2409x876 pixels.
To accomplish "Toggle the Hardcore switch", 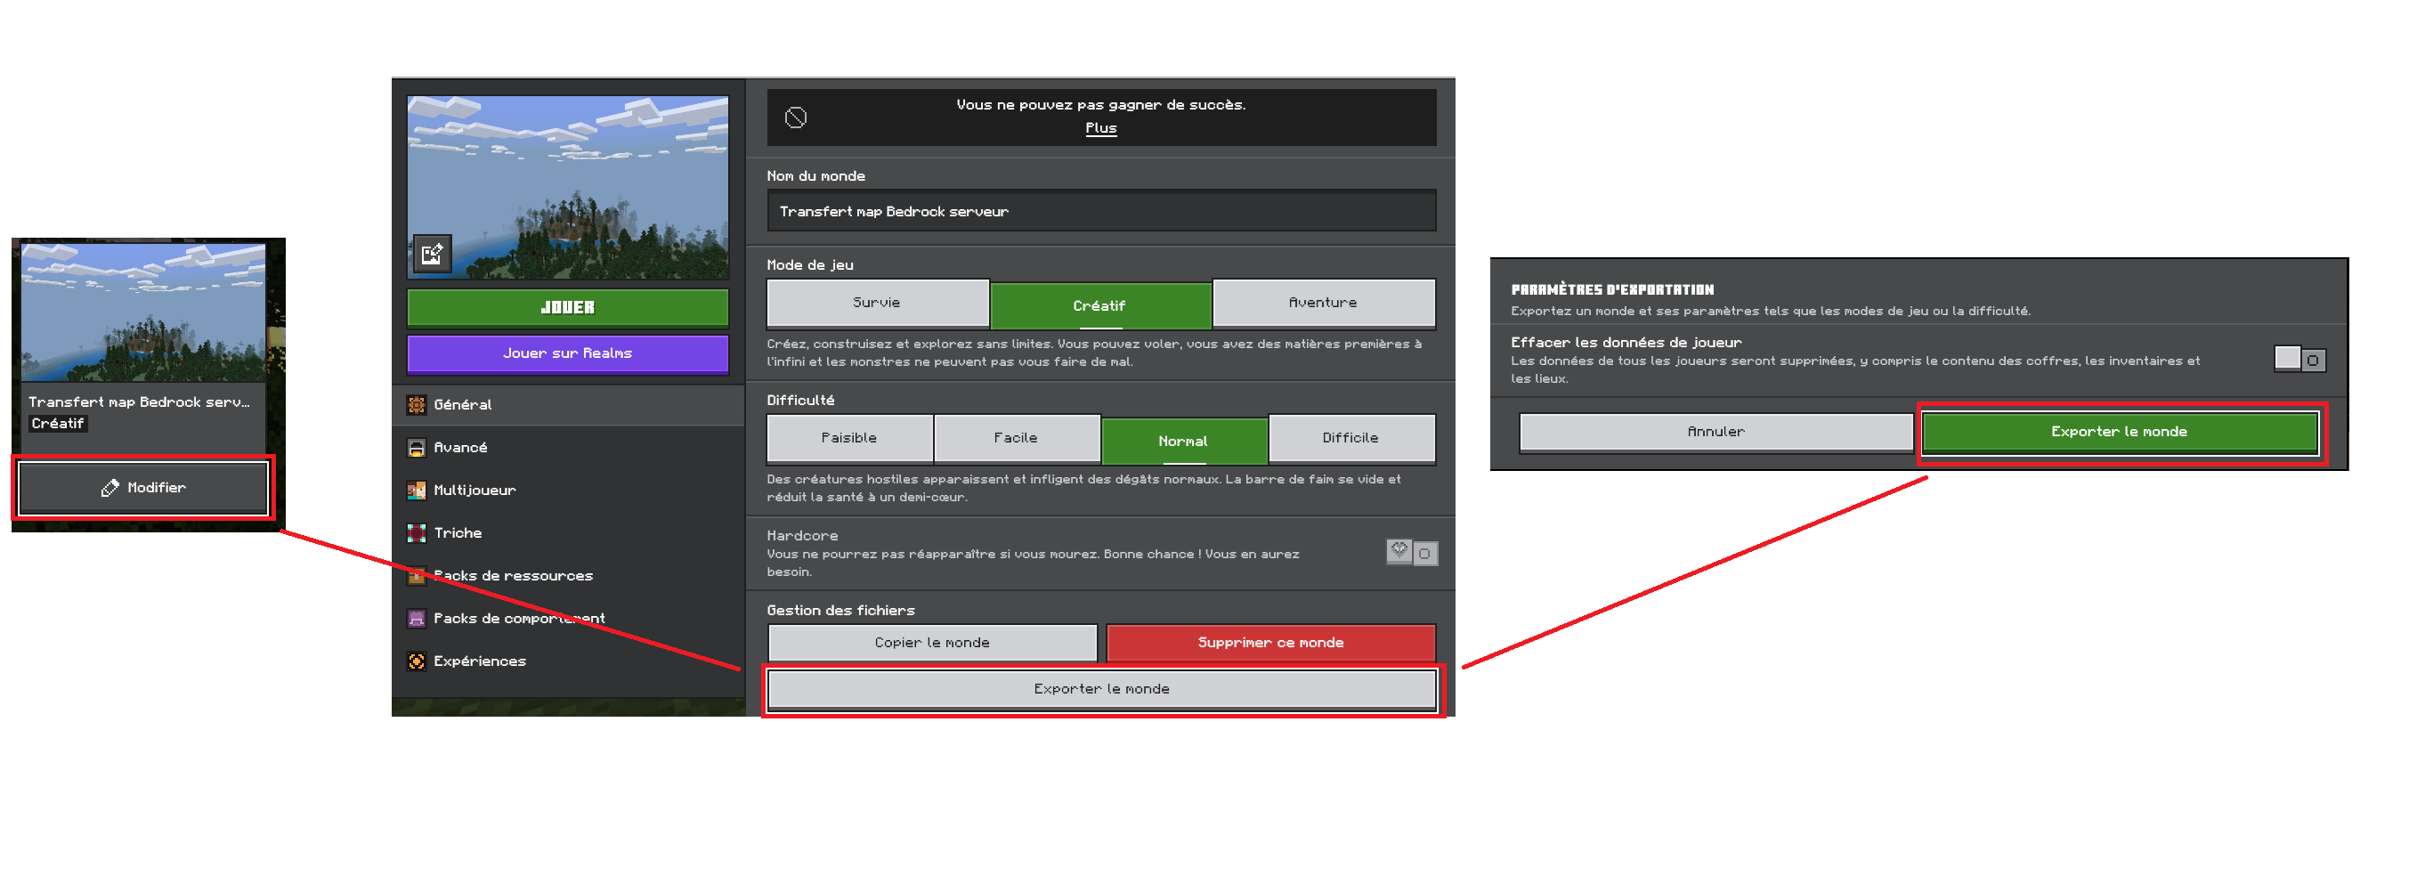I will [1412, 553].
